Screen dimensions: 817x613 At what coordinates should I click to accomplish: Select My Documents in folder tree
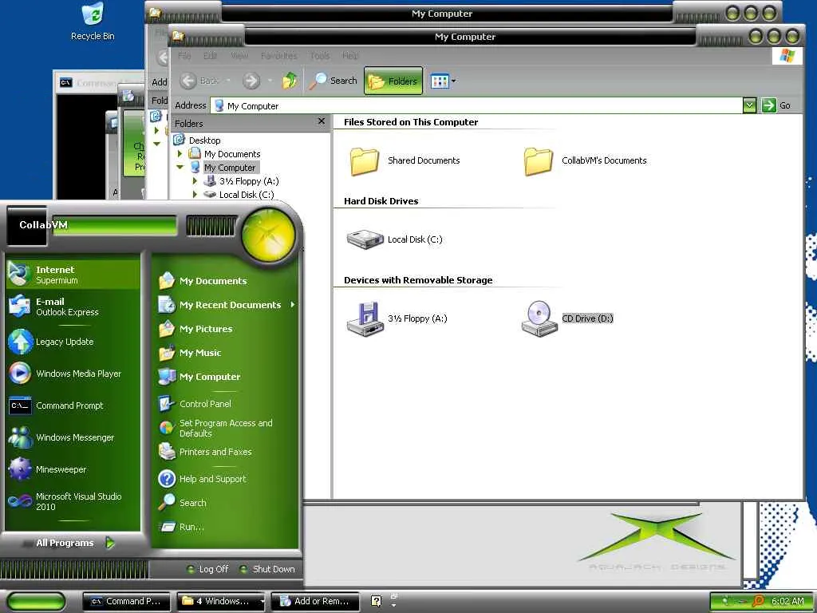click(232, 154)
